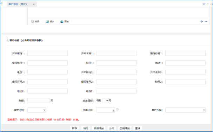Close the 客户添加 (单位) tab
This screenshot has height=132, width=213.
tap(34, 4)
